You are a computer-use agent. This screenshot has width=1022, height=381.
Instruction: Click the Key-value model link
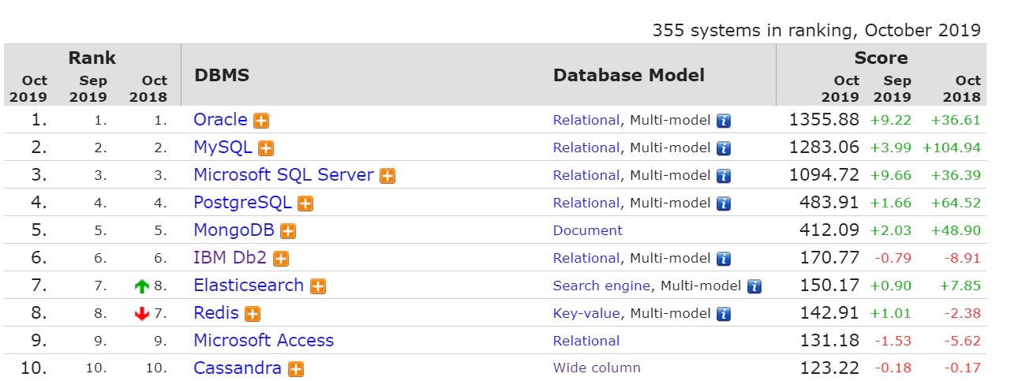(x=586, y=314)
